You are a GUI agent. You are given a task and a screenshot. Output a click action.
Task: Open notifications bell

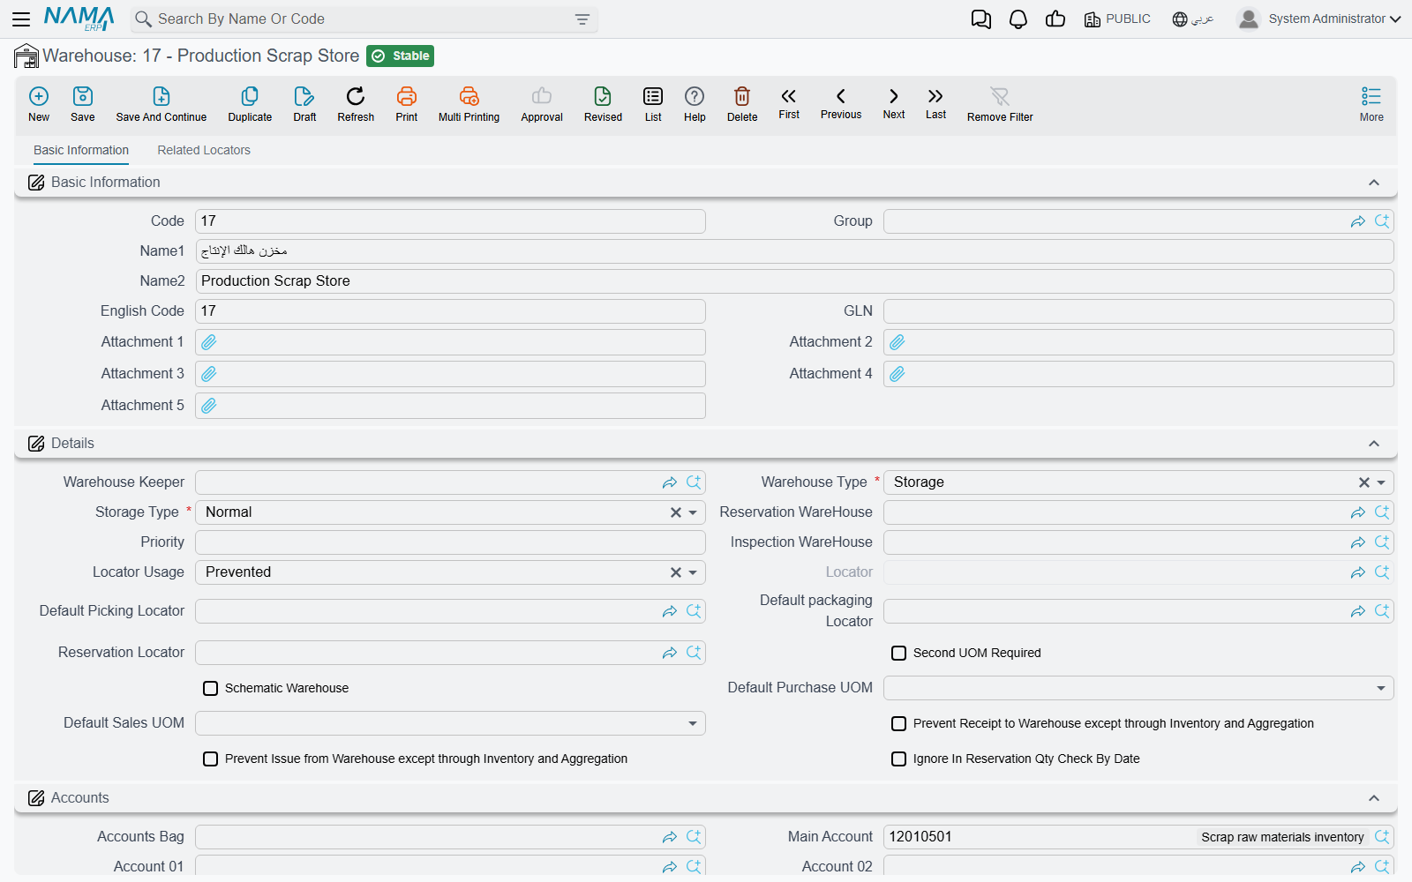coord(1018,19)
